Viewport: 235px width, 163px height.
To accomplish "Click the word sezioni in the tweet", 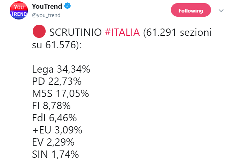I will click(x=196, y=32).
